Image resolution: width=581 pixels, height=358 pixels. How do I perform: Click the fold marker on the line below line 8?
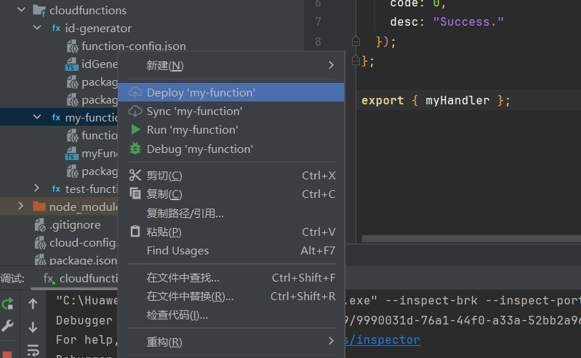pos(356,60)
